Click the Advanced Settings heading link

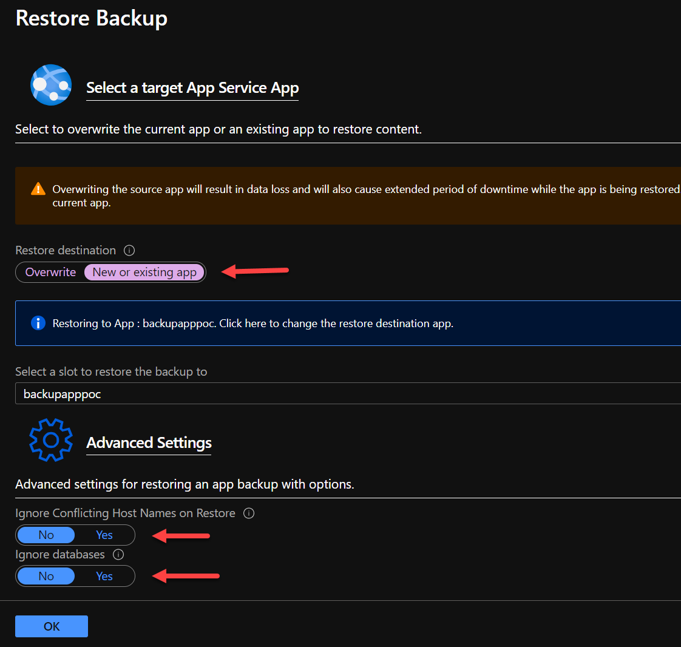pos(149,442)
